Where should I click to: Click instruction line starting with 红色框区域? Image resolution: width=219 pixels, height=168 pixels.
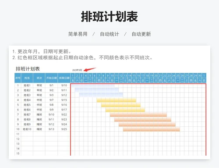82,57
